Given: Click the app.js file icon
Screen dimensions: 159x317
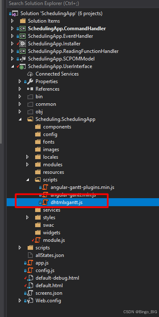Looking at the screenshot, I should pyautogui.click(x=30, y=263).
